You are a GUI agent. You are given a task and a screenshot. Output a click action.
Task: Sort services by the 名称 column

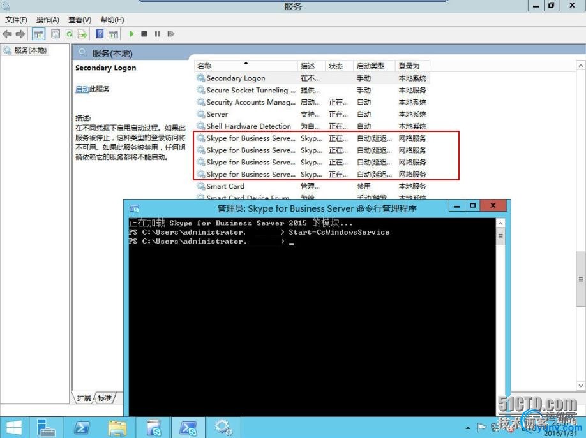[x=246, y=66]
